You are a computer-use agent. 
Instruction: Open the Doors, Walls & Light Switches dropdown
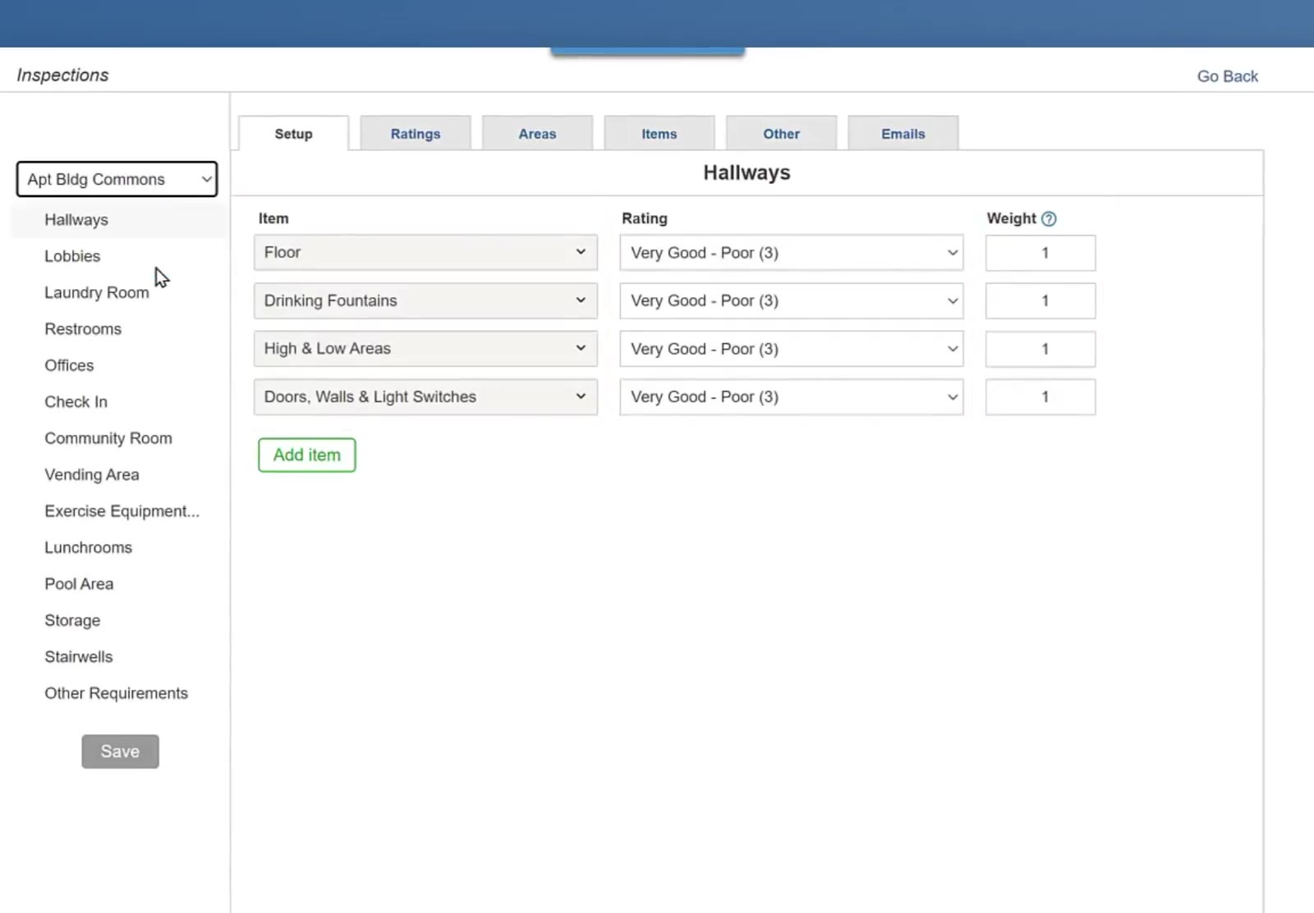pyautogui.click(x=425, y=397)
